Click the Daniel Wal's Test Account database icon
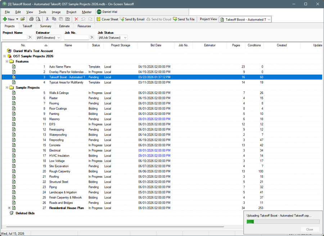Viewport: 324px width, 236px height. point(9,51)
